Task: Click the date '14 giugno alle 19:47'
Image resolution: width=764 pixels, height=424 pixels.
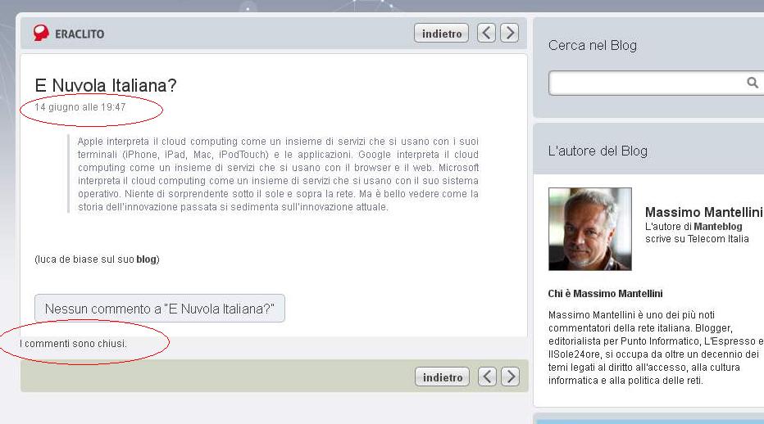Action: pos(80,107)
